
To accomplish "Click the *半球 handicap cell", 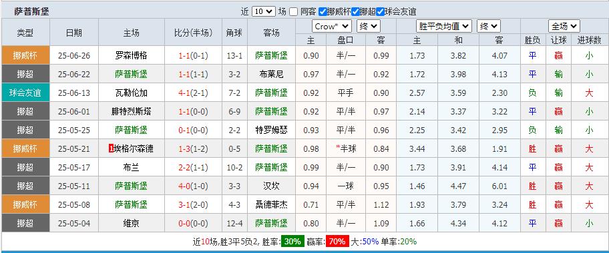I will click(346, 148).
